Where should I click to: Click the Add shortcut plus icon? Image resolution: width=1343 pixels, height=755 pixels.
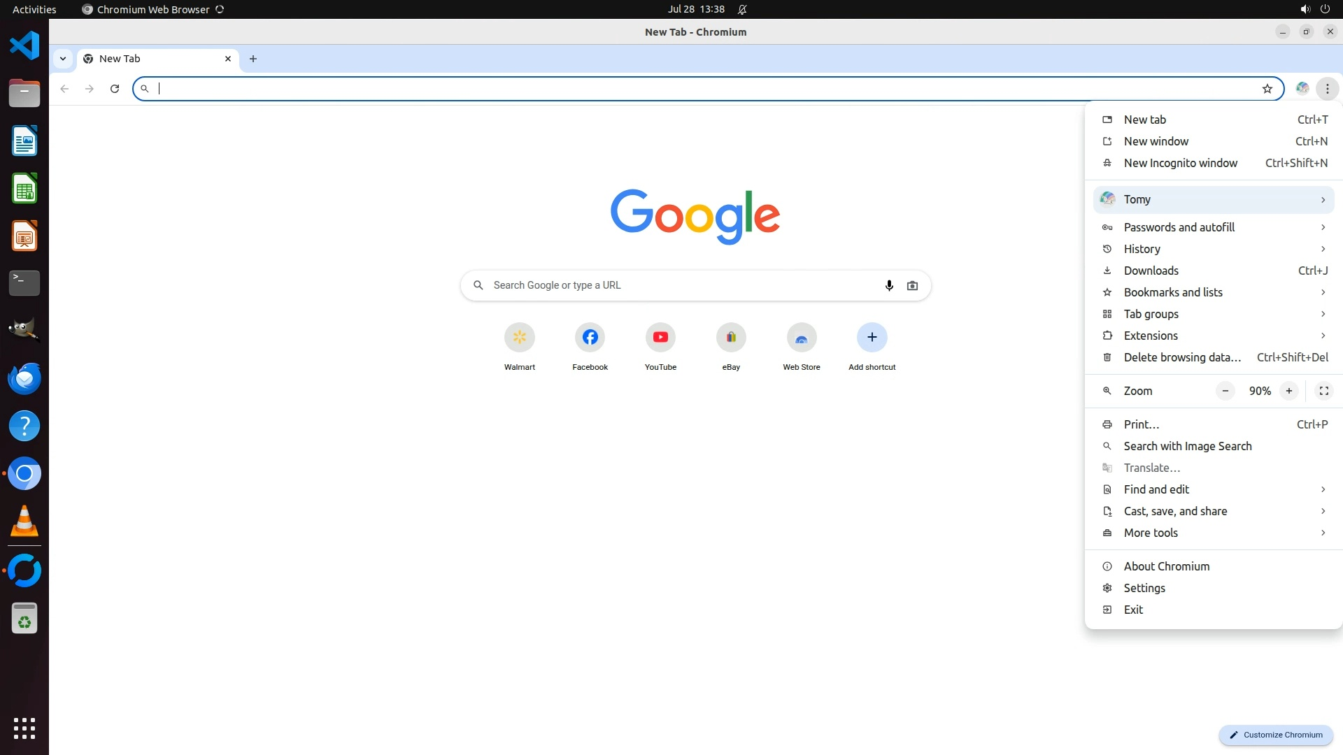(x=872, y=338)
